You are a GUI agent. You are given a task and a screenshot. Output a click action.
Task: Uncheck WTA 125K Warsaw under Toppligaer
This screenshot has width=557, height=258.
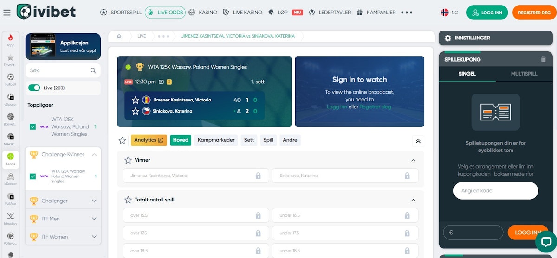click(x=32, y=126)
